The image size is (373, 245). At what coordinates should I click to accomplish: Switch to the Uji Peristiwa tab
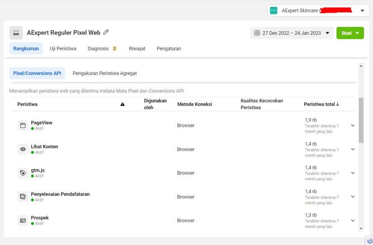tap(63, 49)
